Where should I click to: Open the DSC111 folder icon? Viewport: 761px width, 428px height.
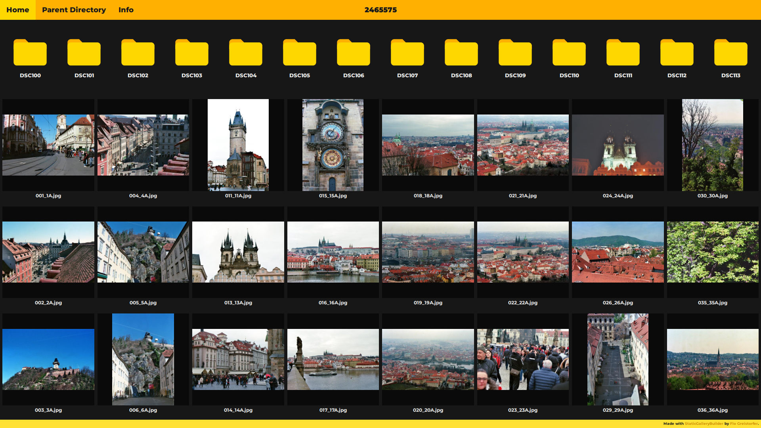(x=623, y=53)
